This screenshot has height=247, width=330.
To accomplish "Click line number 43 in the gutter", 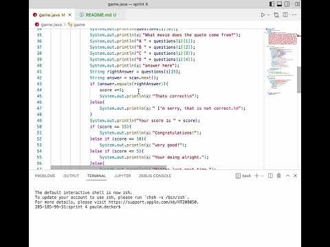I will tap(39, 84).
